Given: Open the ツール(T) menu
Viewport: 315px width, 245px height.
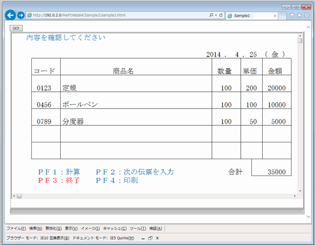Looking at the screenshot, I should 138,229.
